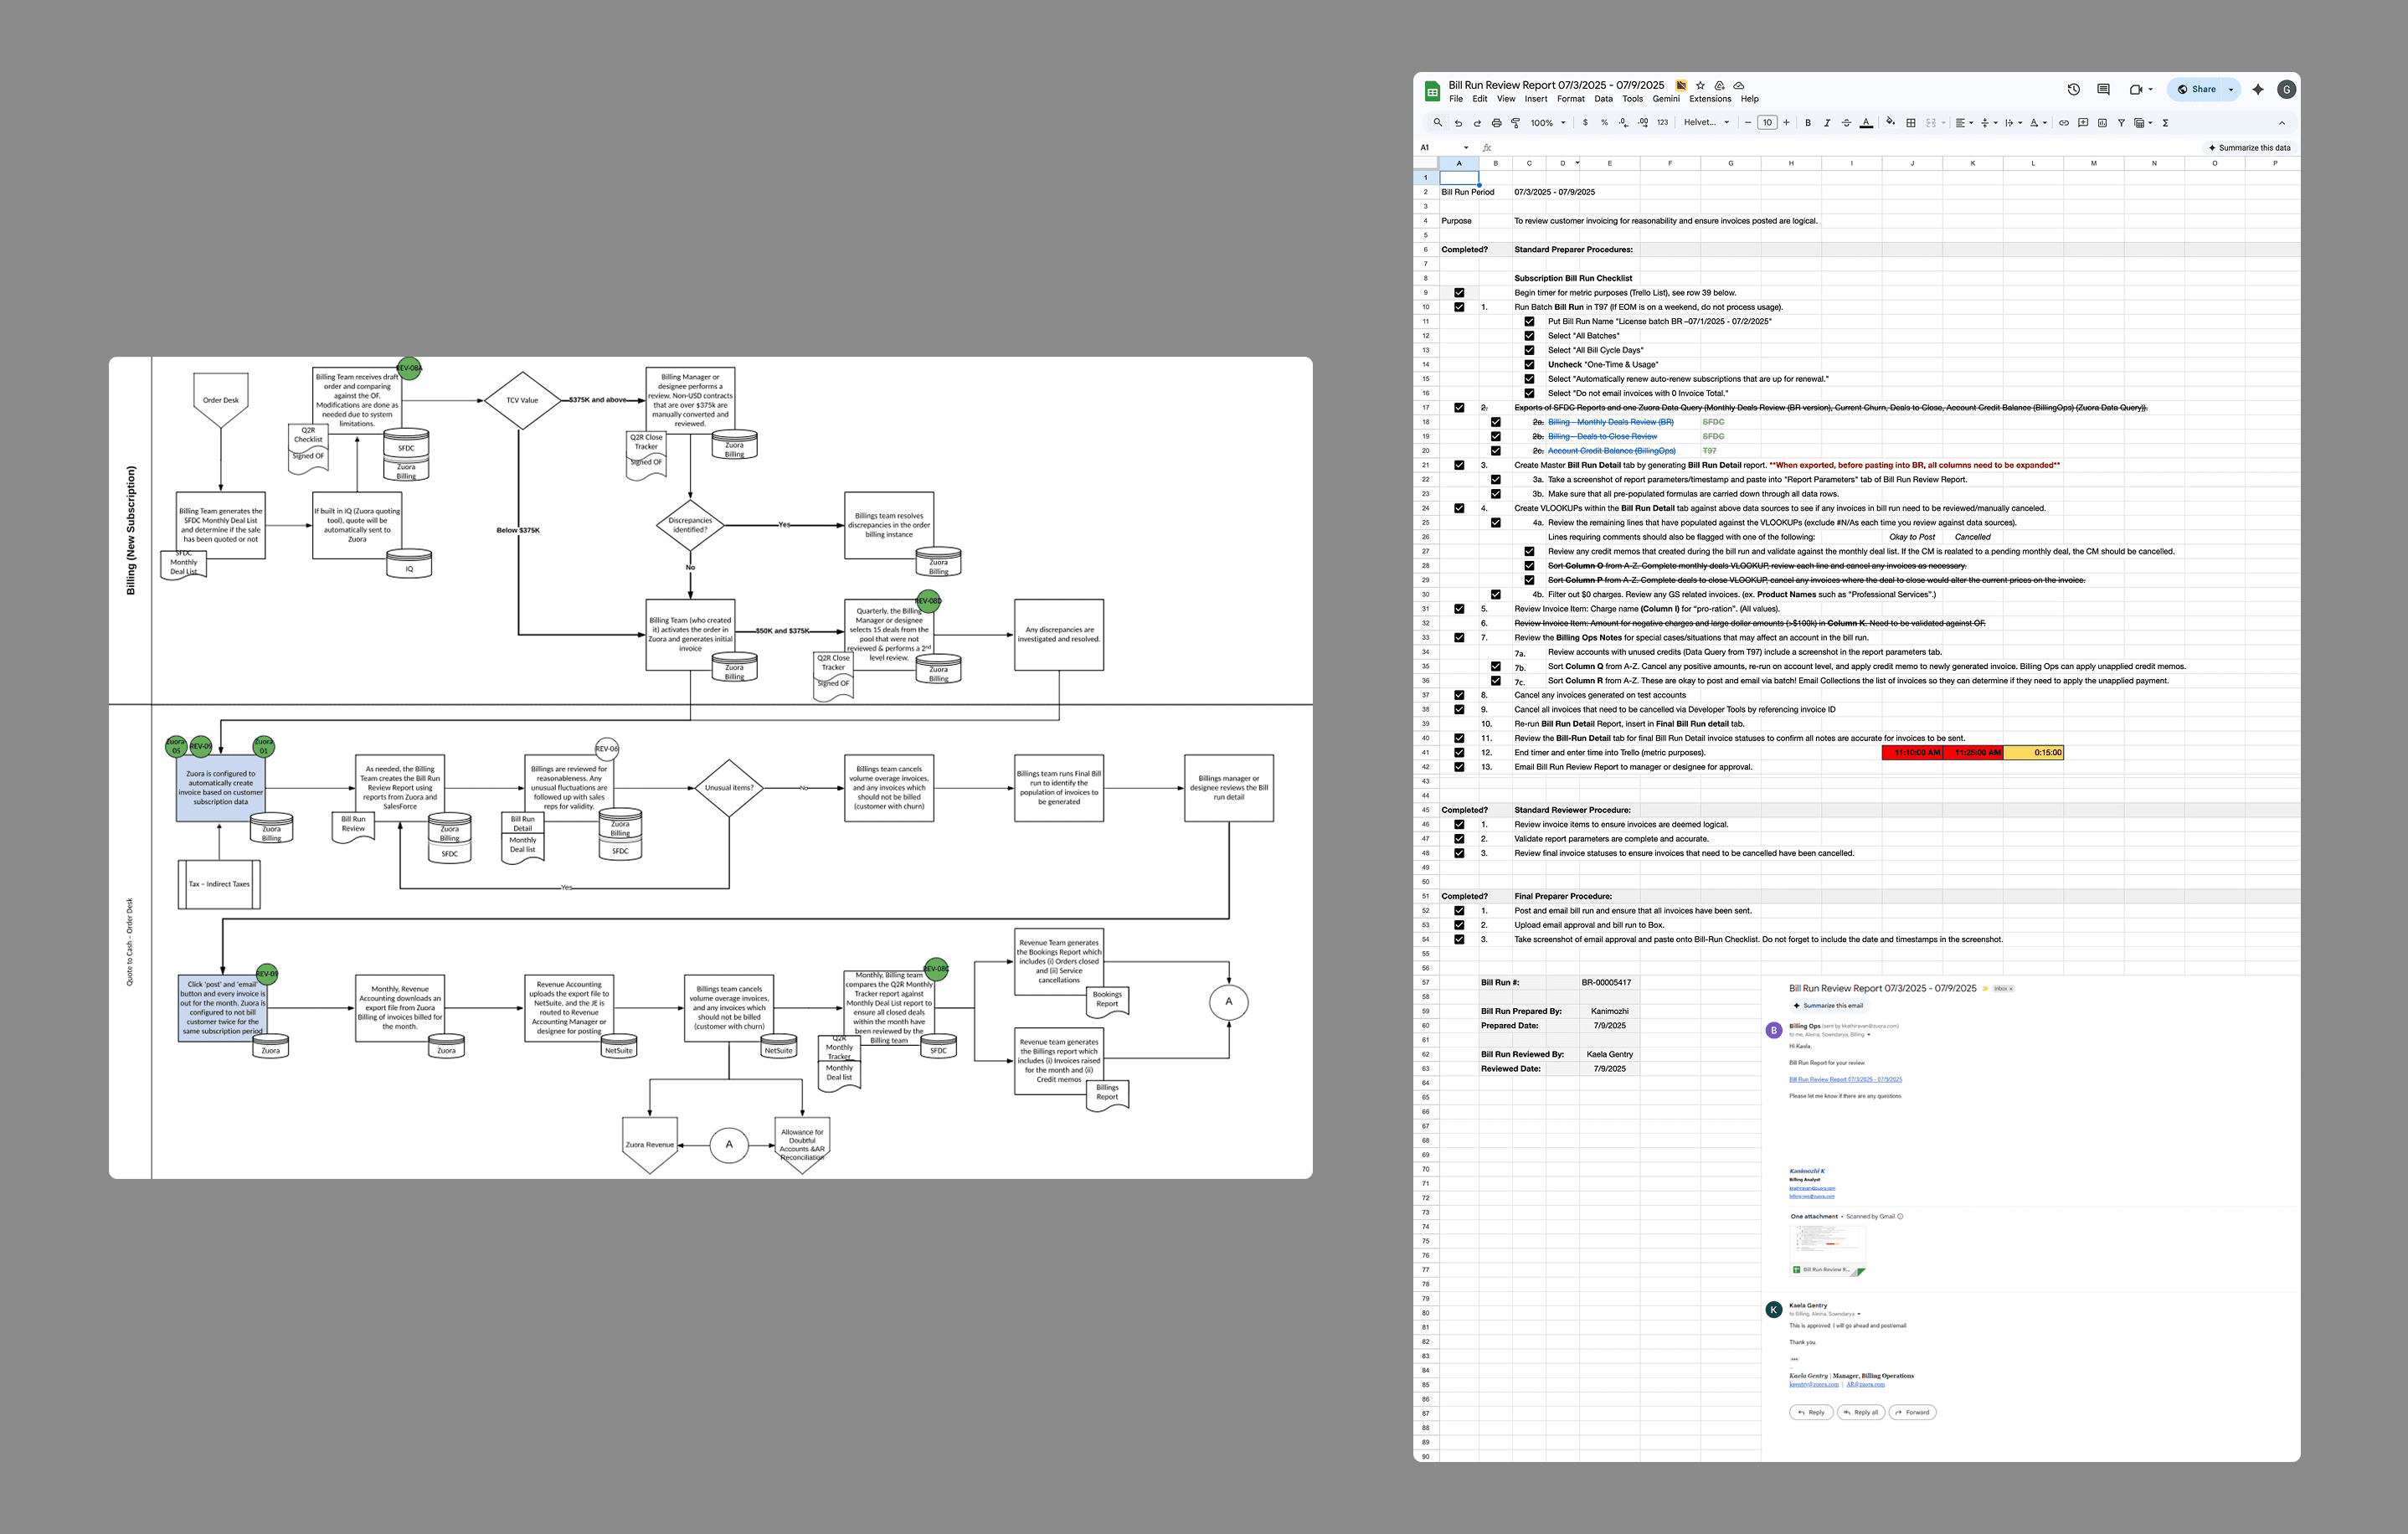This screenshot has height=1534, width=2408.
Task: Open the Data menu
Action: pos(1603,99)
